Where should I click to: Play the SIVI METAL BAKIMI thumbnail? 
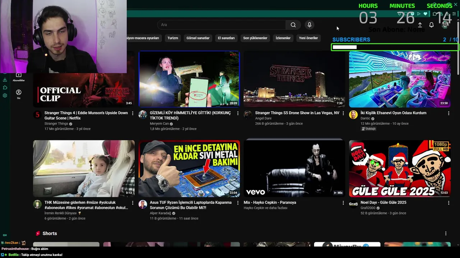189,168
